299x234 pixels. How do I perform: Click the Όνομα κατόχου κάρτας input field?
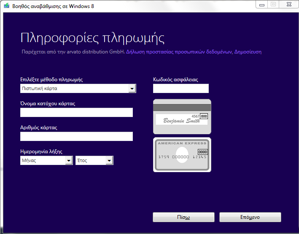pyautogui.click(x=76, y=112)
